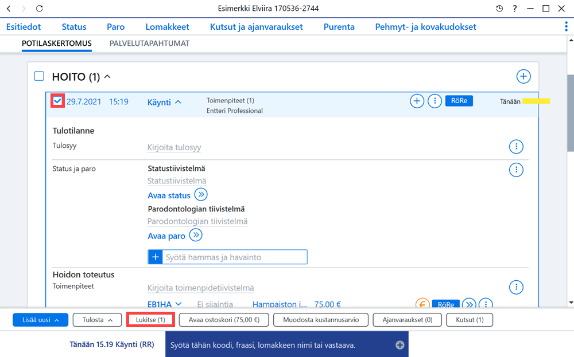Click blue plus beside tooth input field
The image size is (574, 357).
click(155, 257)
